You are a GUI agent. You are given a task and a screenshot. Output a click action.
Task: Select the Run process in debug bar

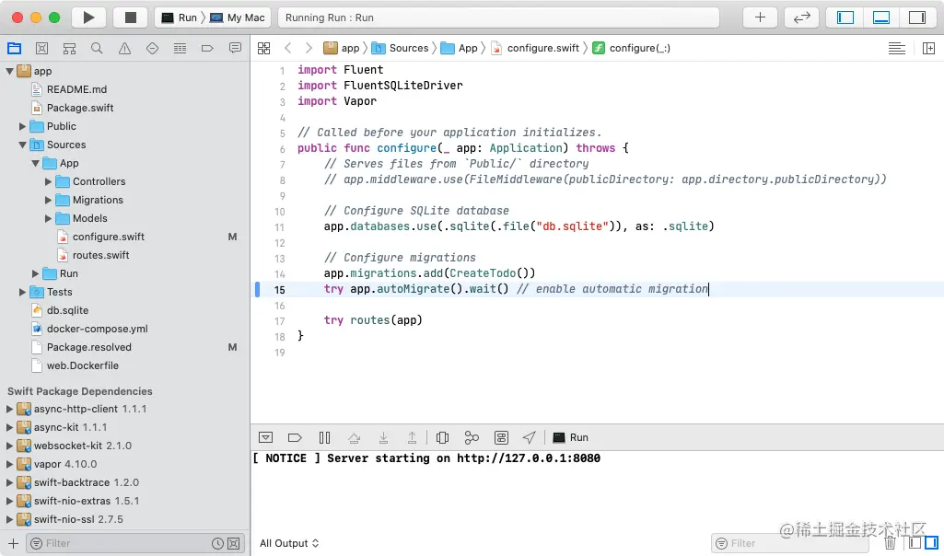coord(571,437)
